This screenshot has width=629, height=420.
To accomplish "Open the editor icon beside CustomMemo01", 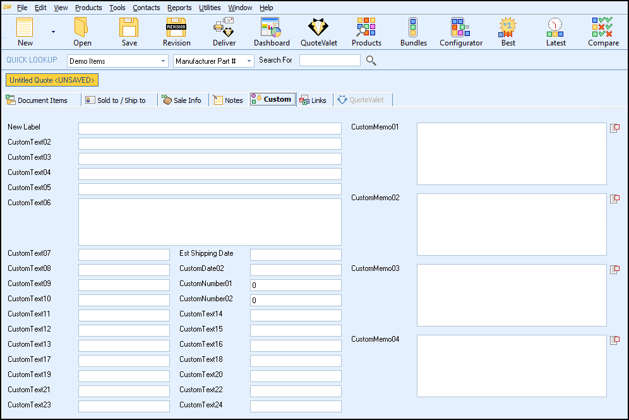I will pos(614,128).
